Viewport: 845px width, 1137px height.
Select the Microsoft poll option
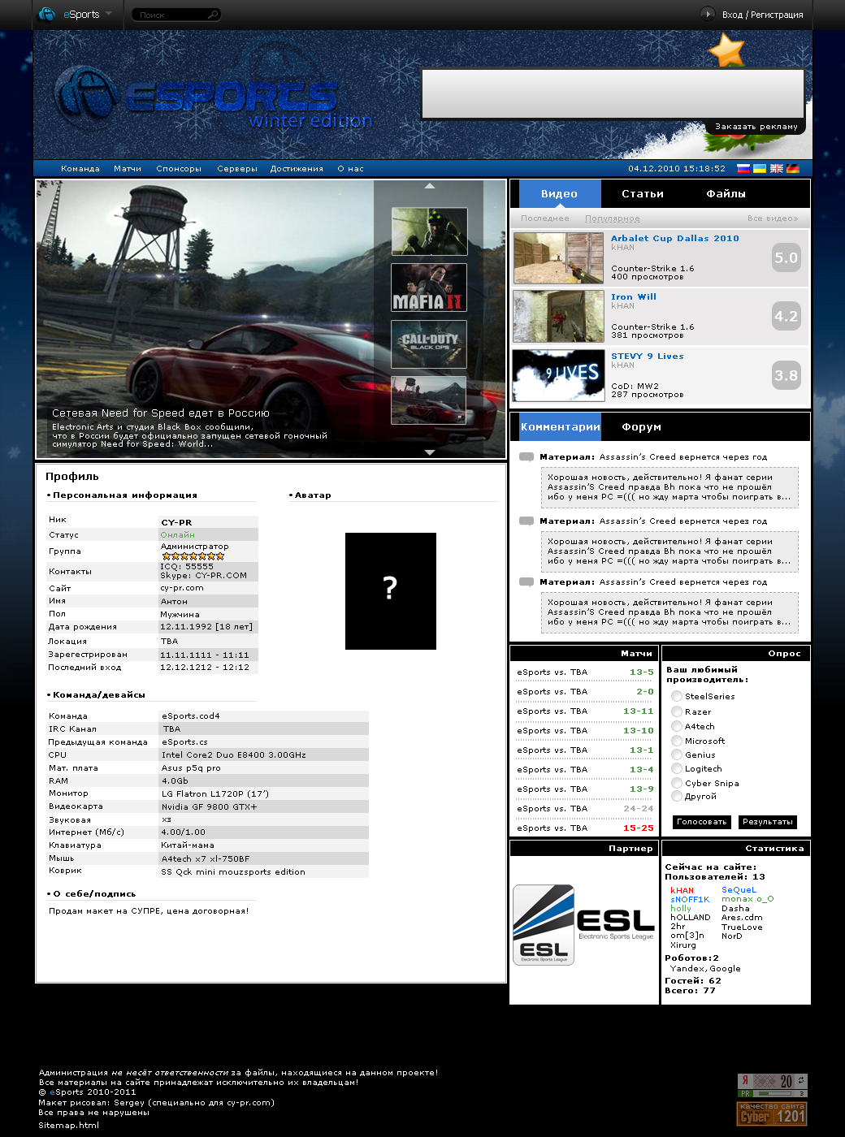[677, 741]
